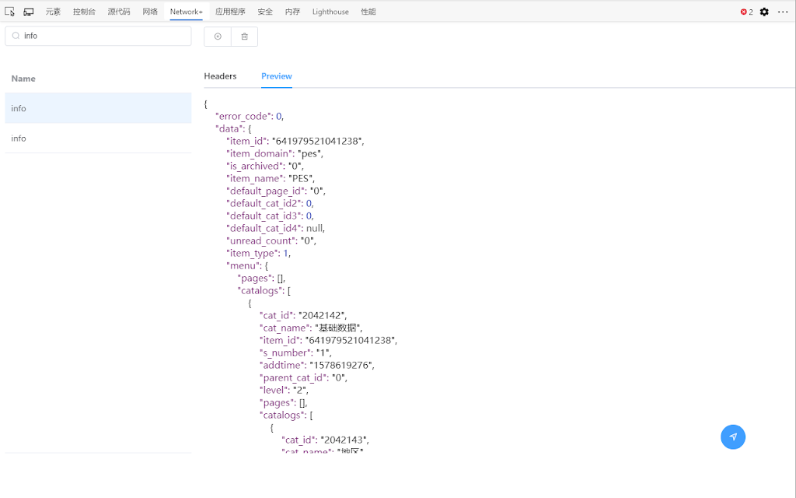Screen dimensions: 796x498
Task: Click the "is_archived": "0" line
Action: click(x=265, y=166)
